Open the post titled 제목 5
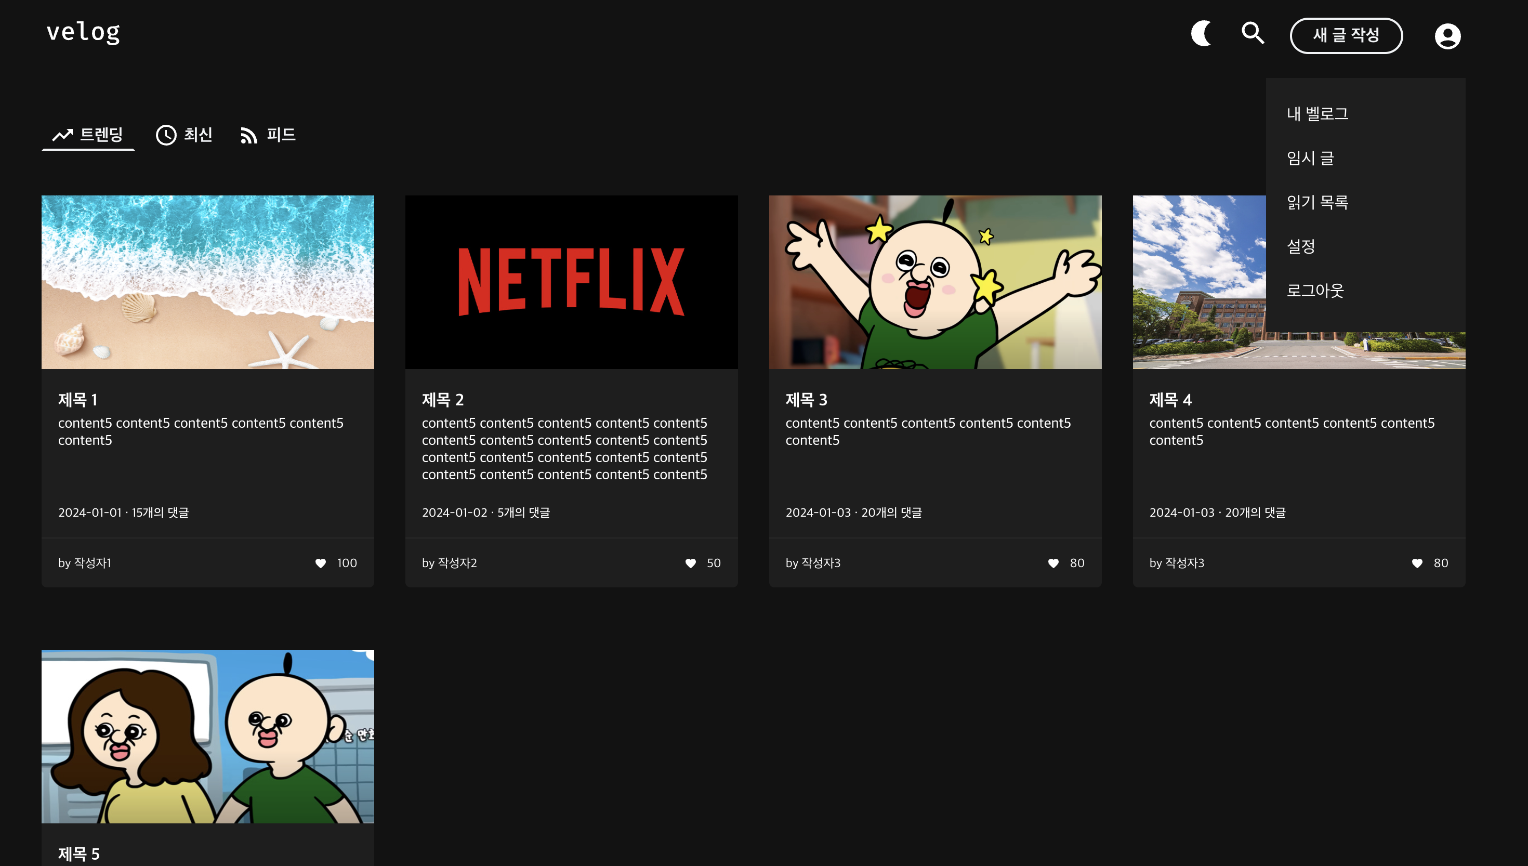The height and width of the screenshot is (866, 1528). [x=79, y=854]
